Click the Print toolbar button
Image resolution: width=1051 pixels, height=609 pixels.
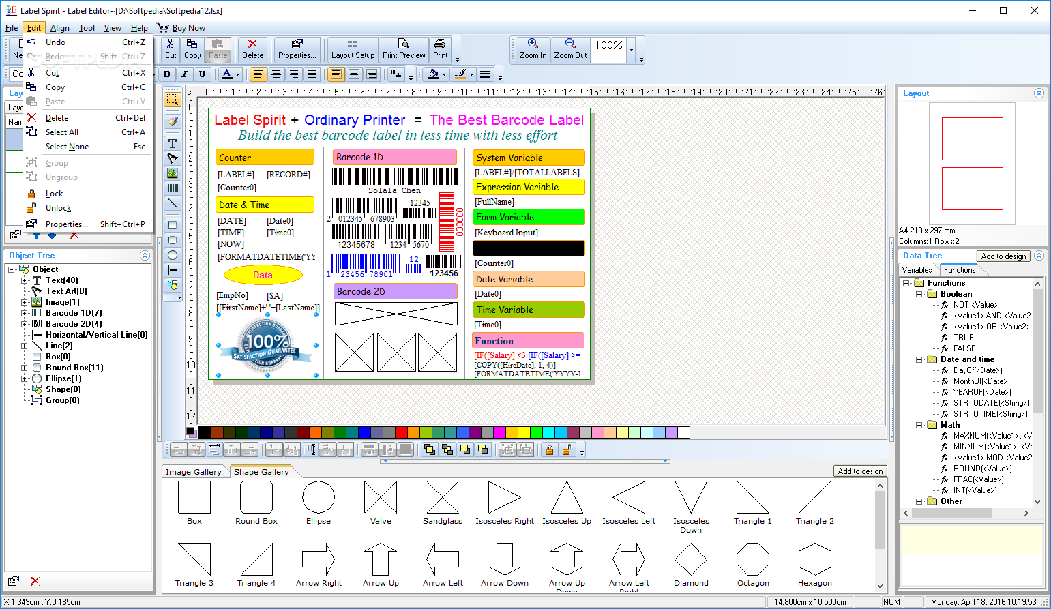pos(441,49)
